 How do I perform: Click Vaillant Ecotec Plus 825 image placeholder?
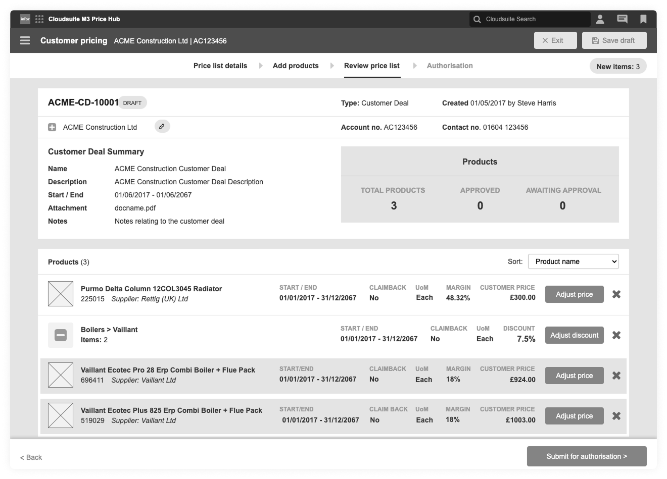coord(61,415)
